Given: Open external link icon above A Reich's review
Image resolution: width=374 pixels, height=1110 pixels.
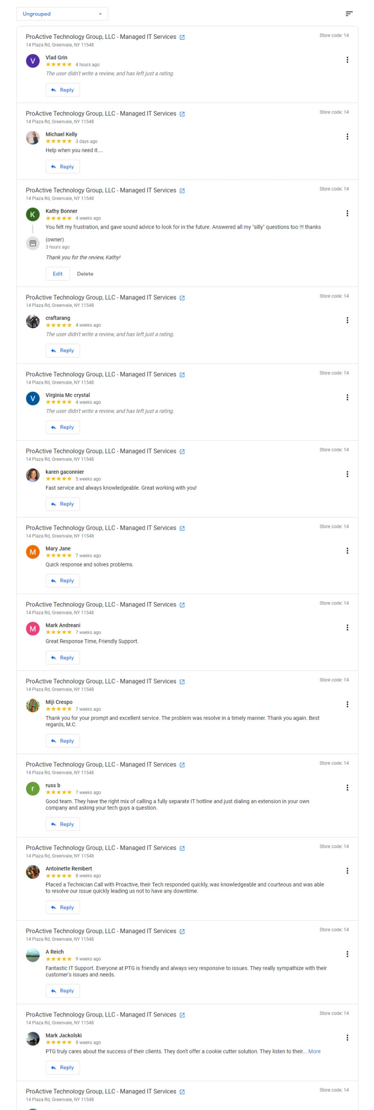Looking at the screenshot, I should coord(182,932).
